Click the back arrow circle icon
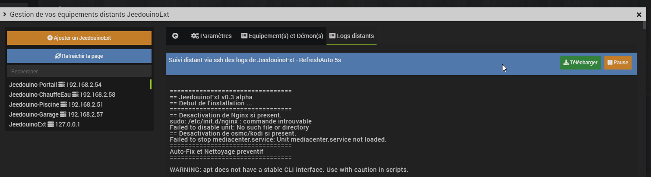Image resolution: width=651 pixels, height=177 pixels. (175, 36)
